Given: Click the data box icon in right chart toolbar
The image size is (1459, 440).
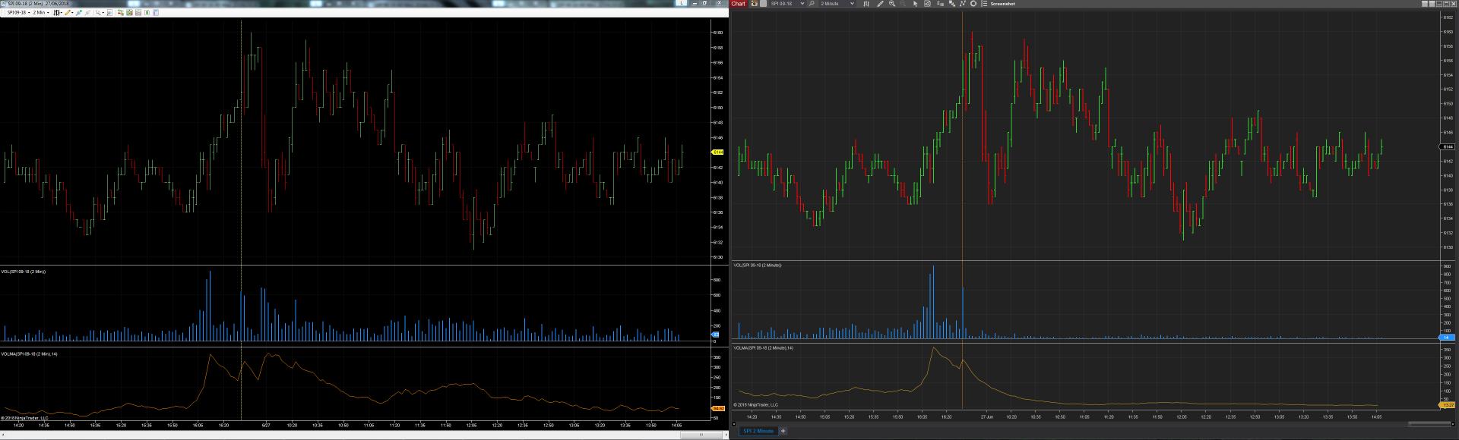Looking at the screenshot, I should (928, 4).
